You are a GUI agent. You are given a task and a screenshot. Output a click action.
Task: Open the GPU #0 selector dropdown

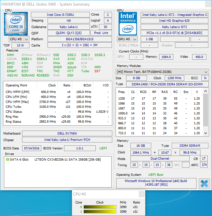coord(127,39)
